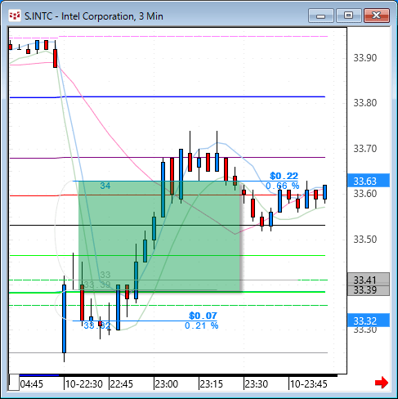This screenshot has width=398, height=399.
Task: Click the small white box left of time axis
Action: pos(14,383)
